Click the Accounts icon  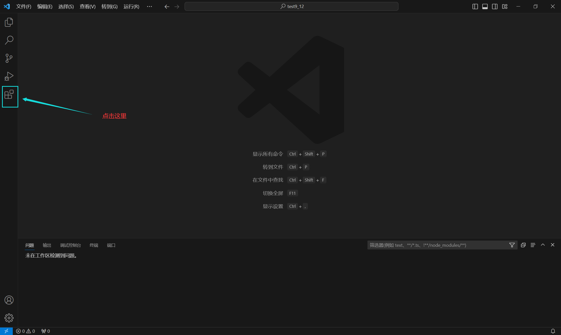tap(9, 300)
